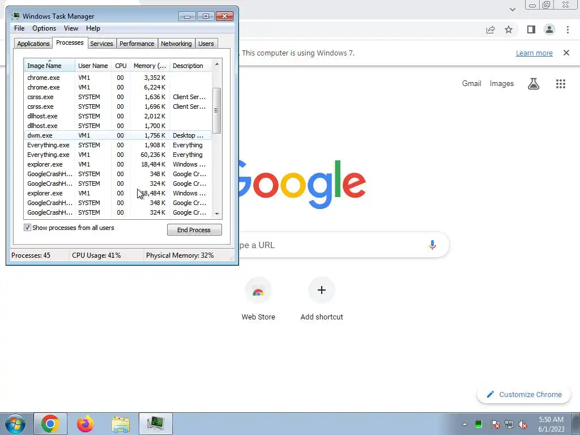This screenshot has width=580, height=435.
Task: Select Everything.exe row run by SYSTEM
Action: 118,145
